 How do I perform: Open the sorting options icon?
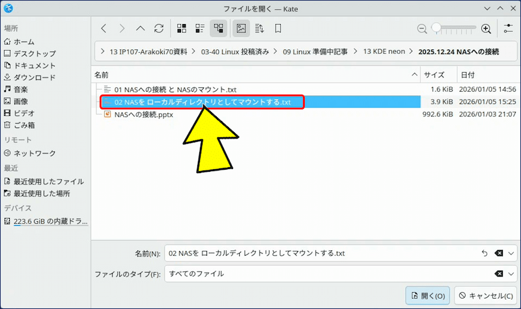(259, 29)
